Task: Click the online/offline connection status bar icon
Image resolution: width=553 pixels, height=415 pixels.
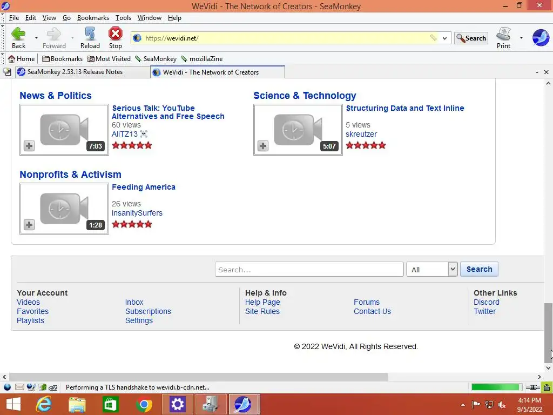Action: (532, 387)
